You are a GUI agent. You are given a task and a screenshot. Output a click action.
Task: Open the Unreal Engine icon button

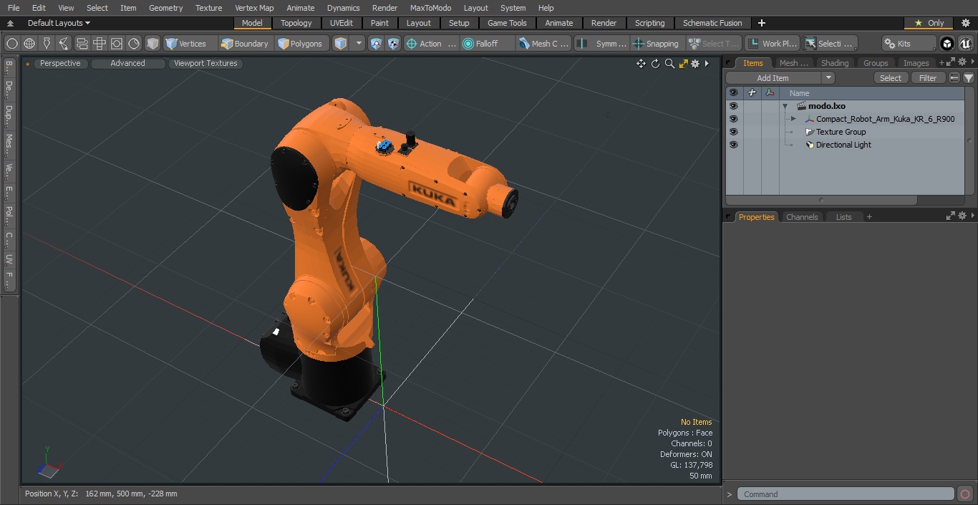pyautogui.click(x=965, y=44)
